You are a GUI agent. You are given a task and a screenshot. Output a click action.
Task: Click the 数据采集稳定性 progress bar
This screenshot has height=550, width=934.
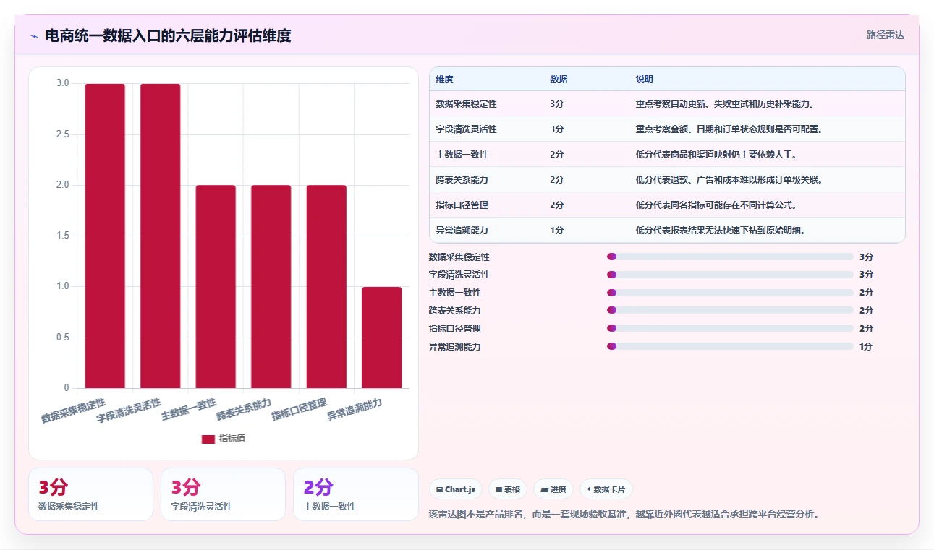731,257
